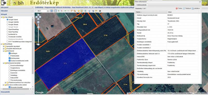Open the Letöltés download dropdown

(x=196, y=9)
